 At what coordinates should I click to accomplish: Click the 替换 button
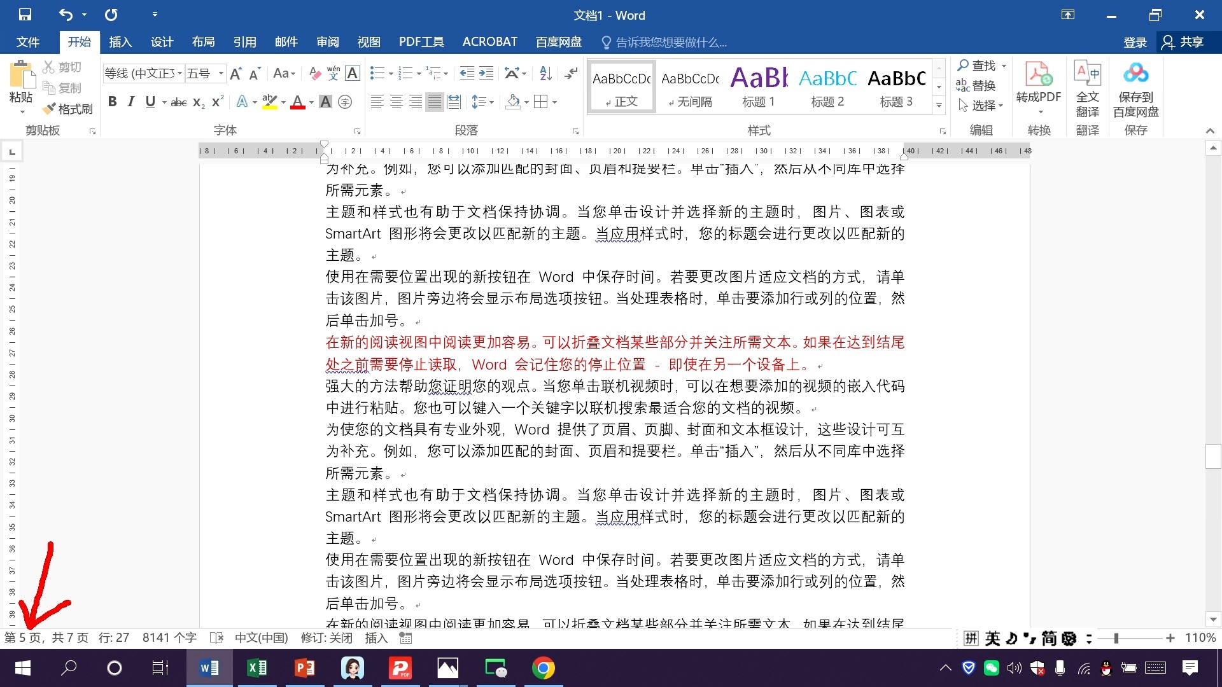[976, 85]
